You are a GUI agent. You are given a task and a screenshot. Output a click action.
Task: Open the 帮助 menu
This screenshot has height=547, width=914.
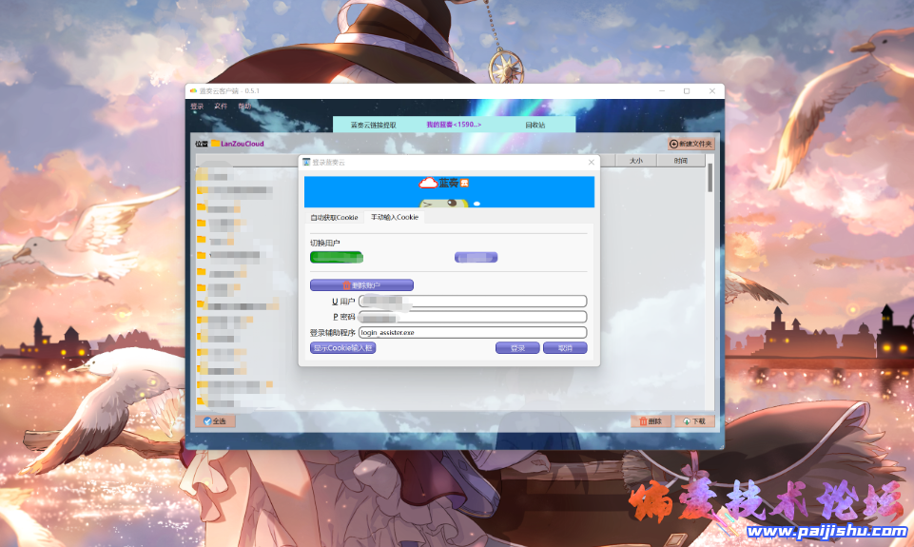tap(244, 107)
